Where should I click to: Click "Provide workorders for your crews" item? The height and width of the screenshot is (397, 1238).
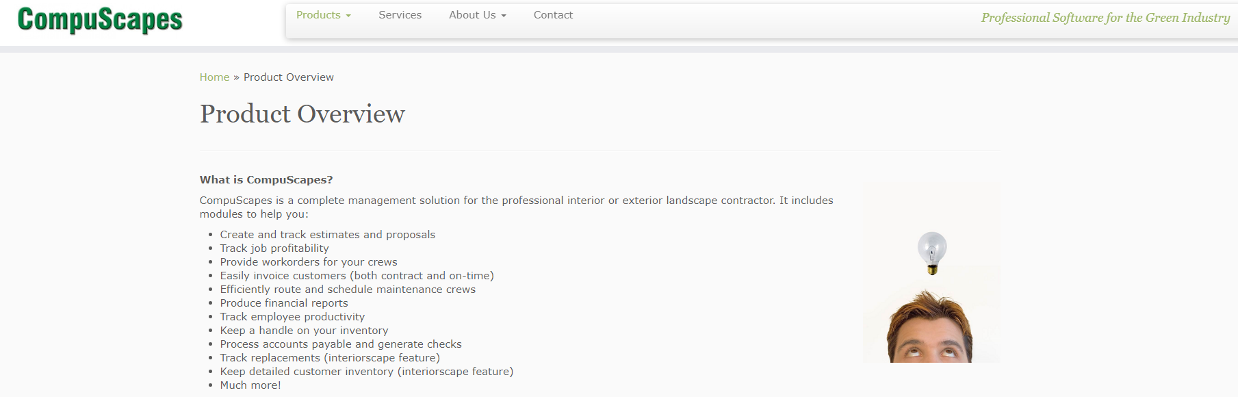pyautogui.click(x=308, y=262)
